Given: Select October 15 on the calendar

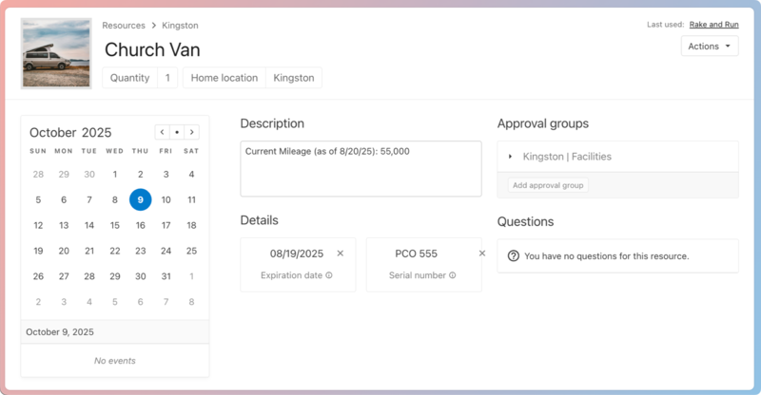Looking at the screenshot, I should [114, 225].
